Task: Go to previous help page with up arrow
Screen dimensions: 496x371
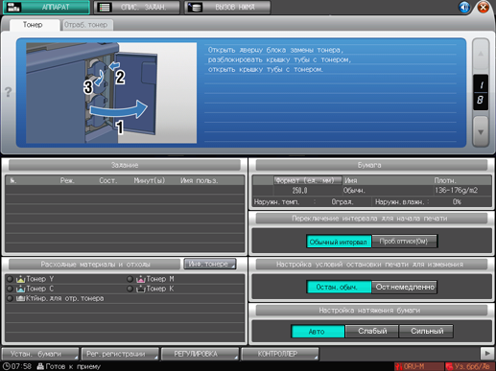Action: (x=481, y=54)
